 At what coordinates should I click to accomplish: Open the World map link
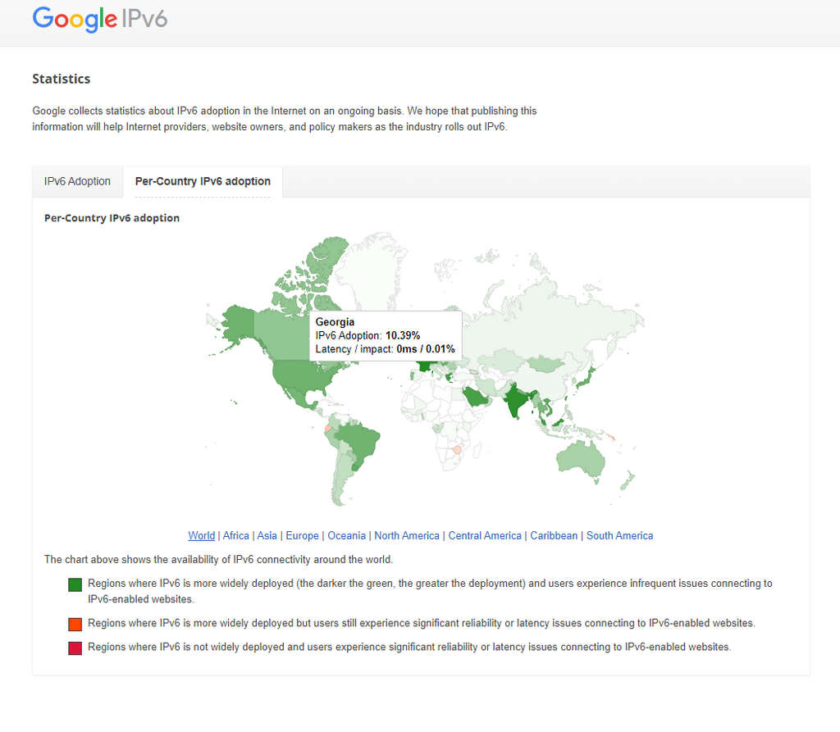click(x=202, y=535)
